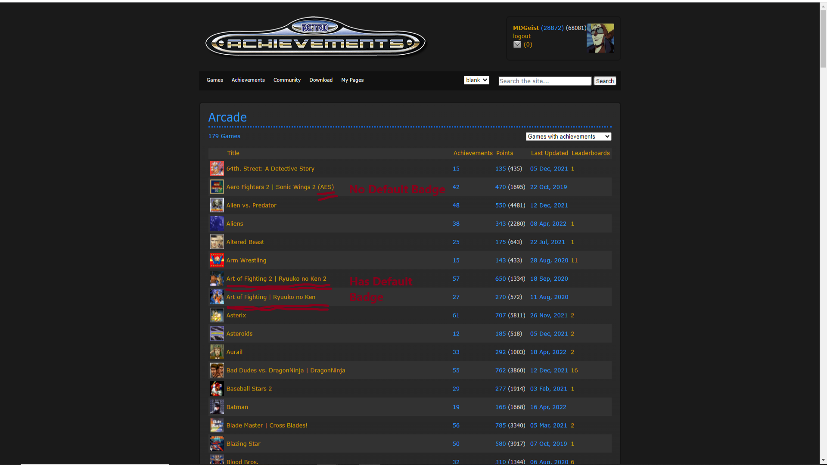
Task: Click the Search button
Action: pyautogui.click(x=605, y=81)
